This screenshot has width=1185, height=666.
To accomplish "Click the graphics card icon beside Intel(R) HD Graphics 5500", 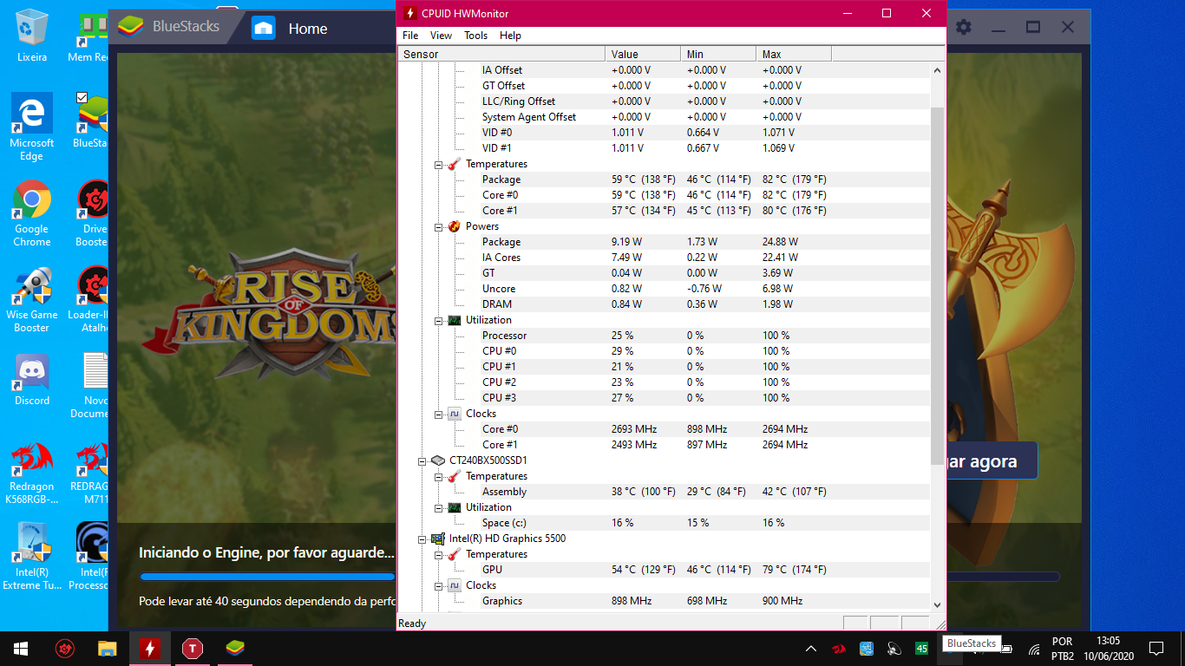I will (x=437, y=539).
